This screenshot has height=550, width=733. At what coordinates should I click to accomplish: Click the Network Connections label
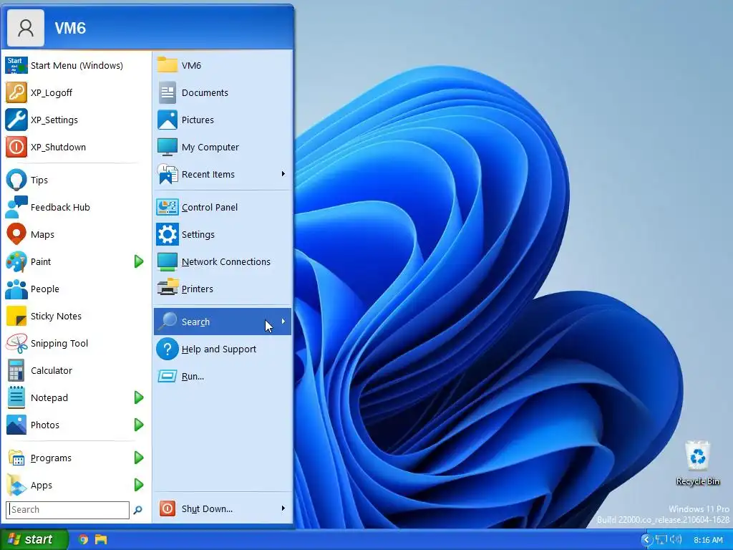tap(225, 262)
